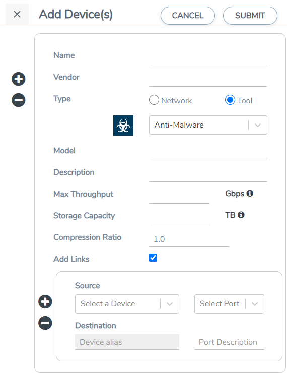The image size is (287, 373).
Task: Click the remove link minus icon
Action: point(45,323)
